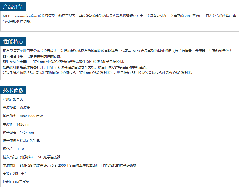Select the 安装：2RU 平台 line
The image size is (240, 187).
click(x=15, y=173)
